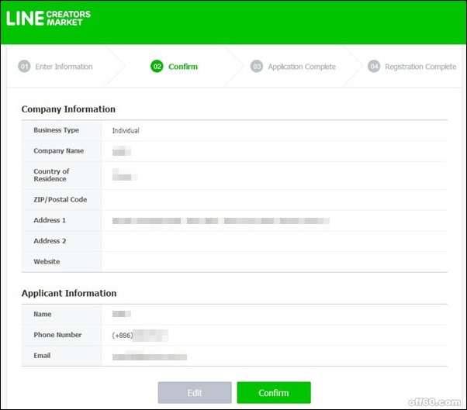Viewport: 467px width, 410px height.
Task: Select the Country of Residence value
Action: tap(124, 175)
